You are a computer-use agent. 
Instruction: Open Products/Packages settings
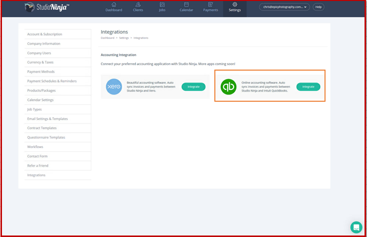coord(58,90)
